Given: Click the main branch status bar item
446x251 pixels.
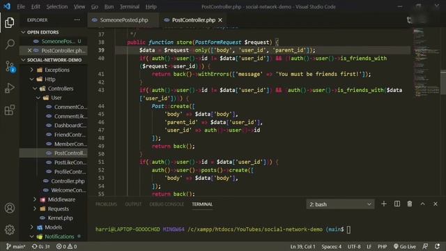Looking at the screenshot, I should point(16,246).
